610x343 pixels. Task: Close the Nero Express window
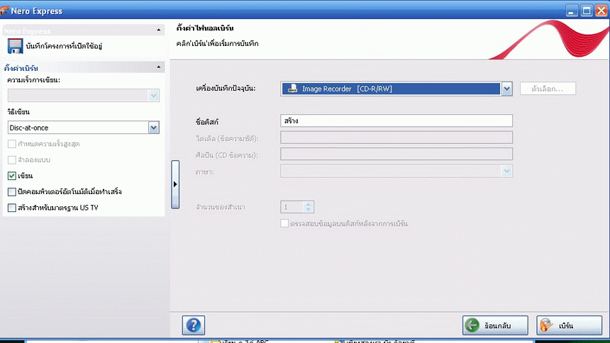click(601, 11)
